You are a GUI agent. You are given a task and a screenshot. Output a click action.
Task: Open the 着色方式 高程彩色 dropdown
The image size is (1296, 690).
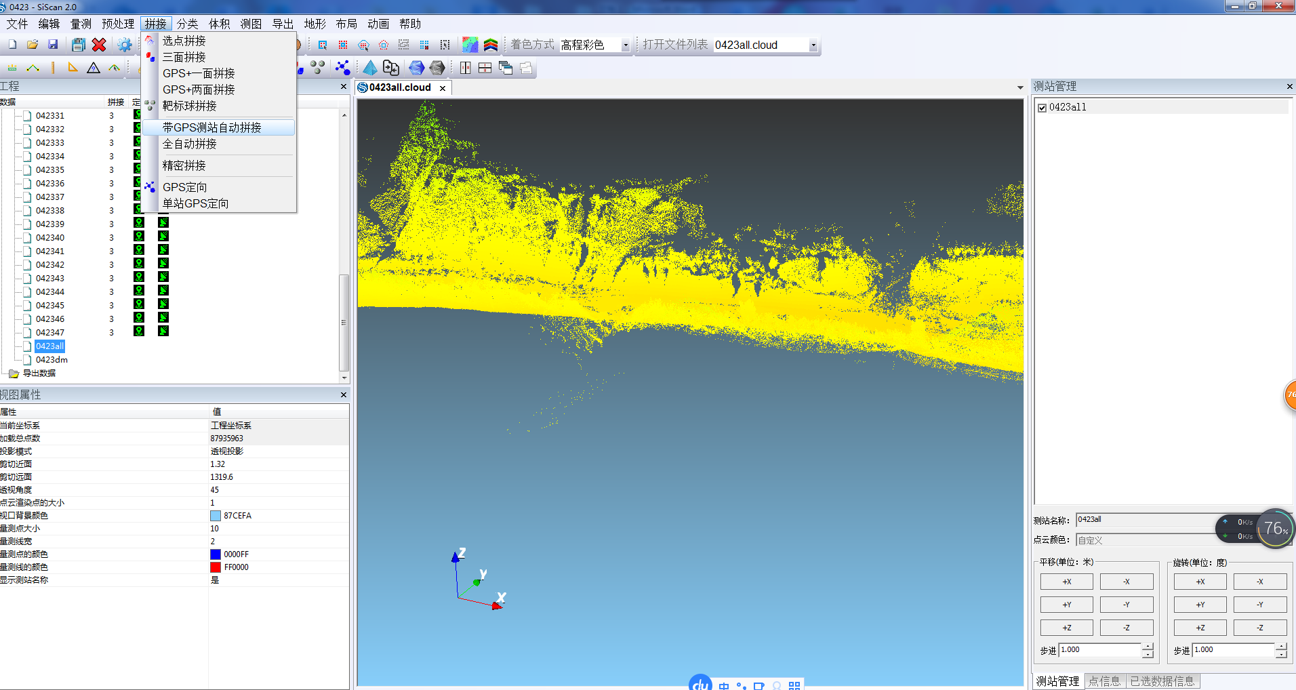(x=625, y=45)
